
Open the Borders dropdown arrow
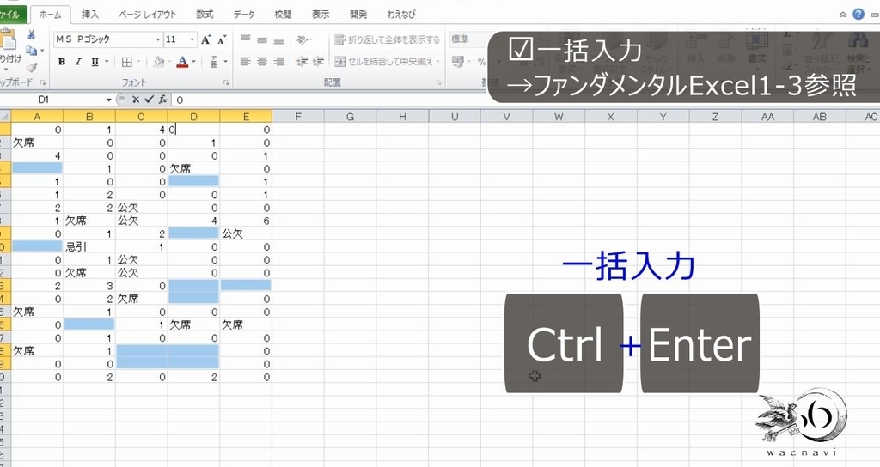[138, 62]
